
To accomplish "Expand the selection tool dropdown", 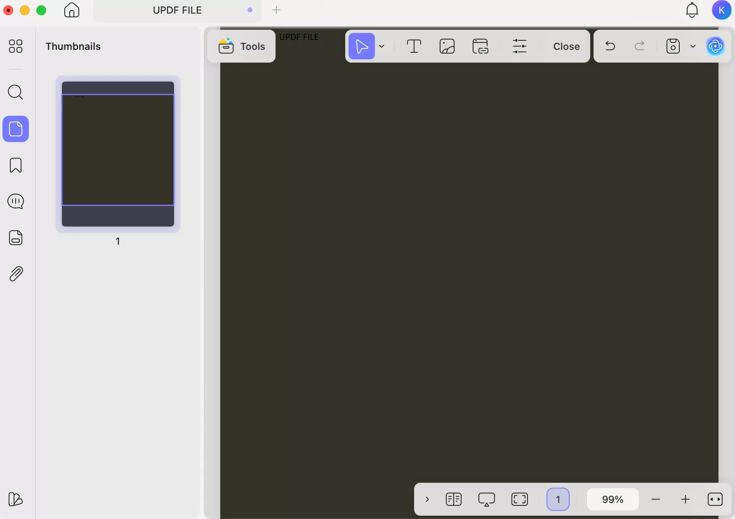I will [x=382, y=46].
